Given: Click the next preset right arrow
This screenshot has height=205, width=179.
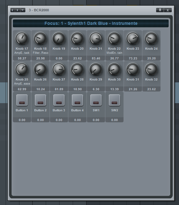Looking at the screenshot, I should [x=18, y=10].
